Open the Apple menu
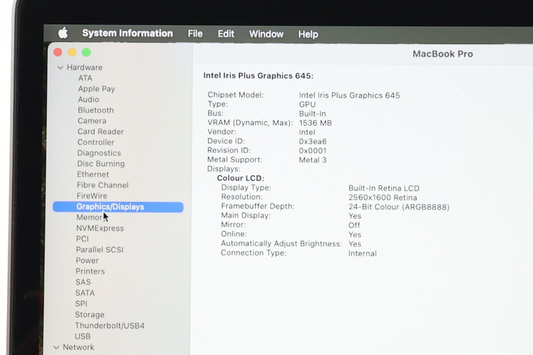The height and width of the screenshot is (355, 533). (63, 33)
